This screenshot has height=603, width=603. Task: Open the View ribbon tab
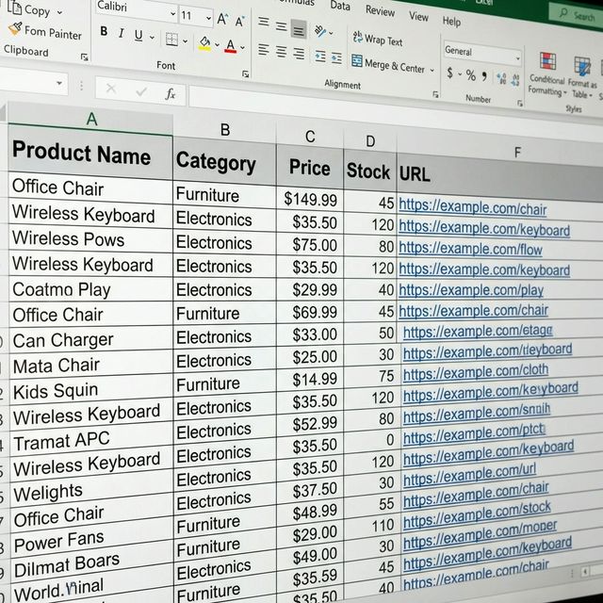tap(418, 16)
